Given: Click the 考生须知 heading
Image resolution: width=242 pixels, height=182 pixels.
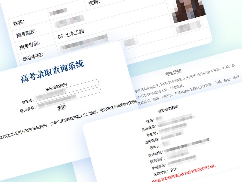Looking at the screenshot, I should click(174, 73).
